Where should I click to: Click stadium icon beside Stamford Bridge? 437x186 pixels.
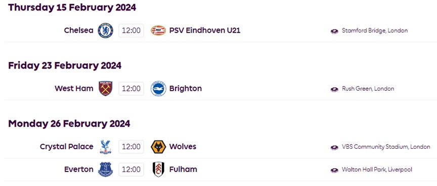point(334,31)
